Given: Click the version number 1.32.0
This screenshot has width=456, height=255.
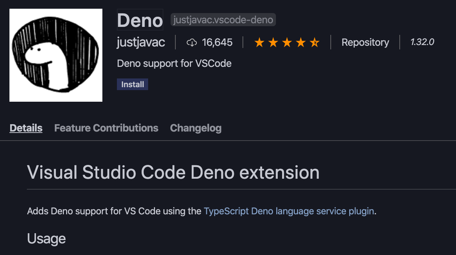Looking at the screenshot, I should point(422,42).
